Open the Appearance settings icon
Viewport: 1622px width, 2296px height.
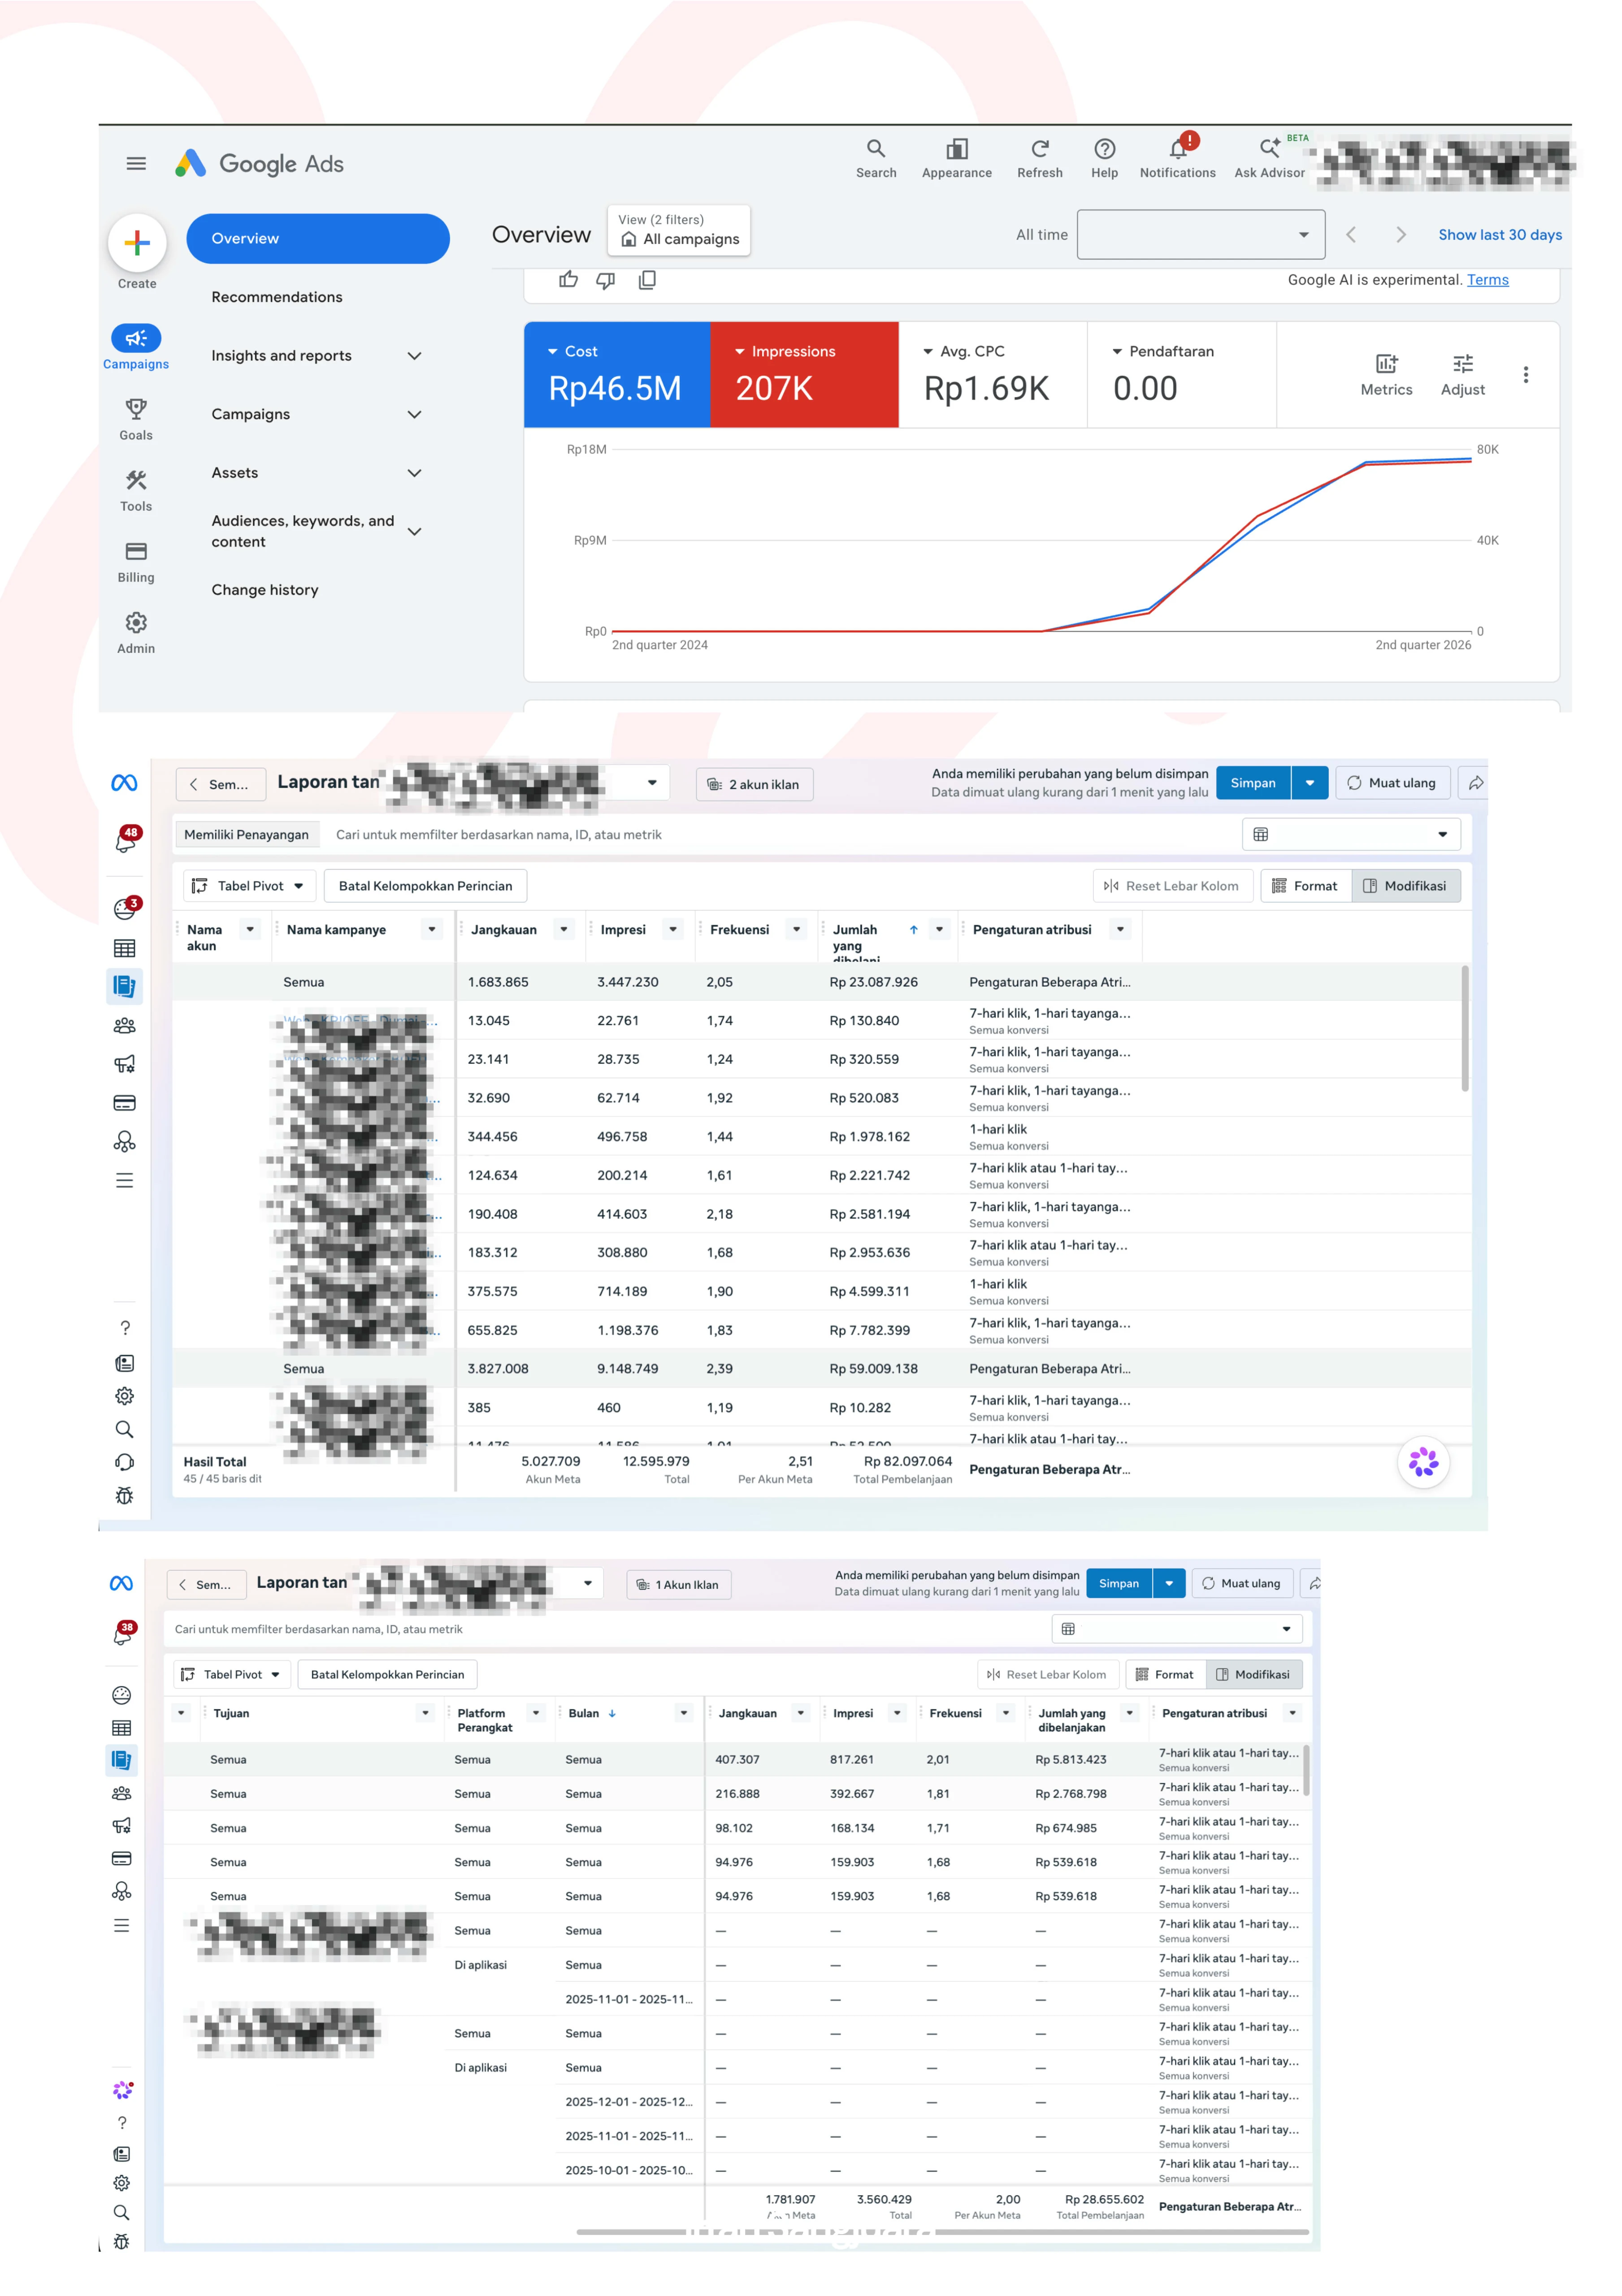[x=957, y=158]
